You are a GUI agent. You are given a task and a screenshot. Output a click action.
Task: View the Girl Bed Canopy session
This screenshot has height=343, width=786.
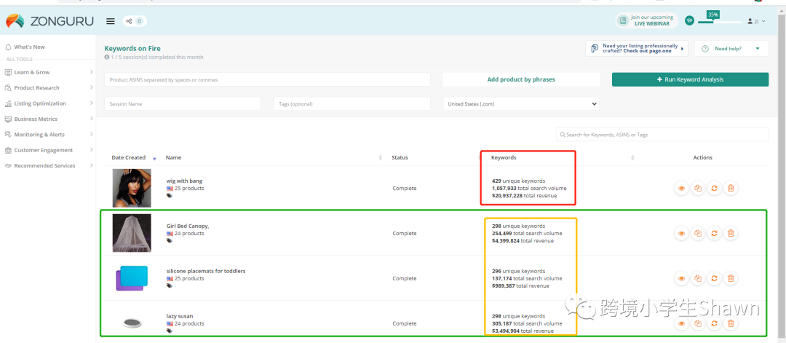pyautogui.click(x=681, y=233)
